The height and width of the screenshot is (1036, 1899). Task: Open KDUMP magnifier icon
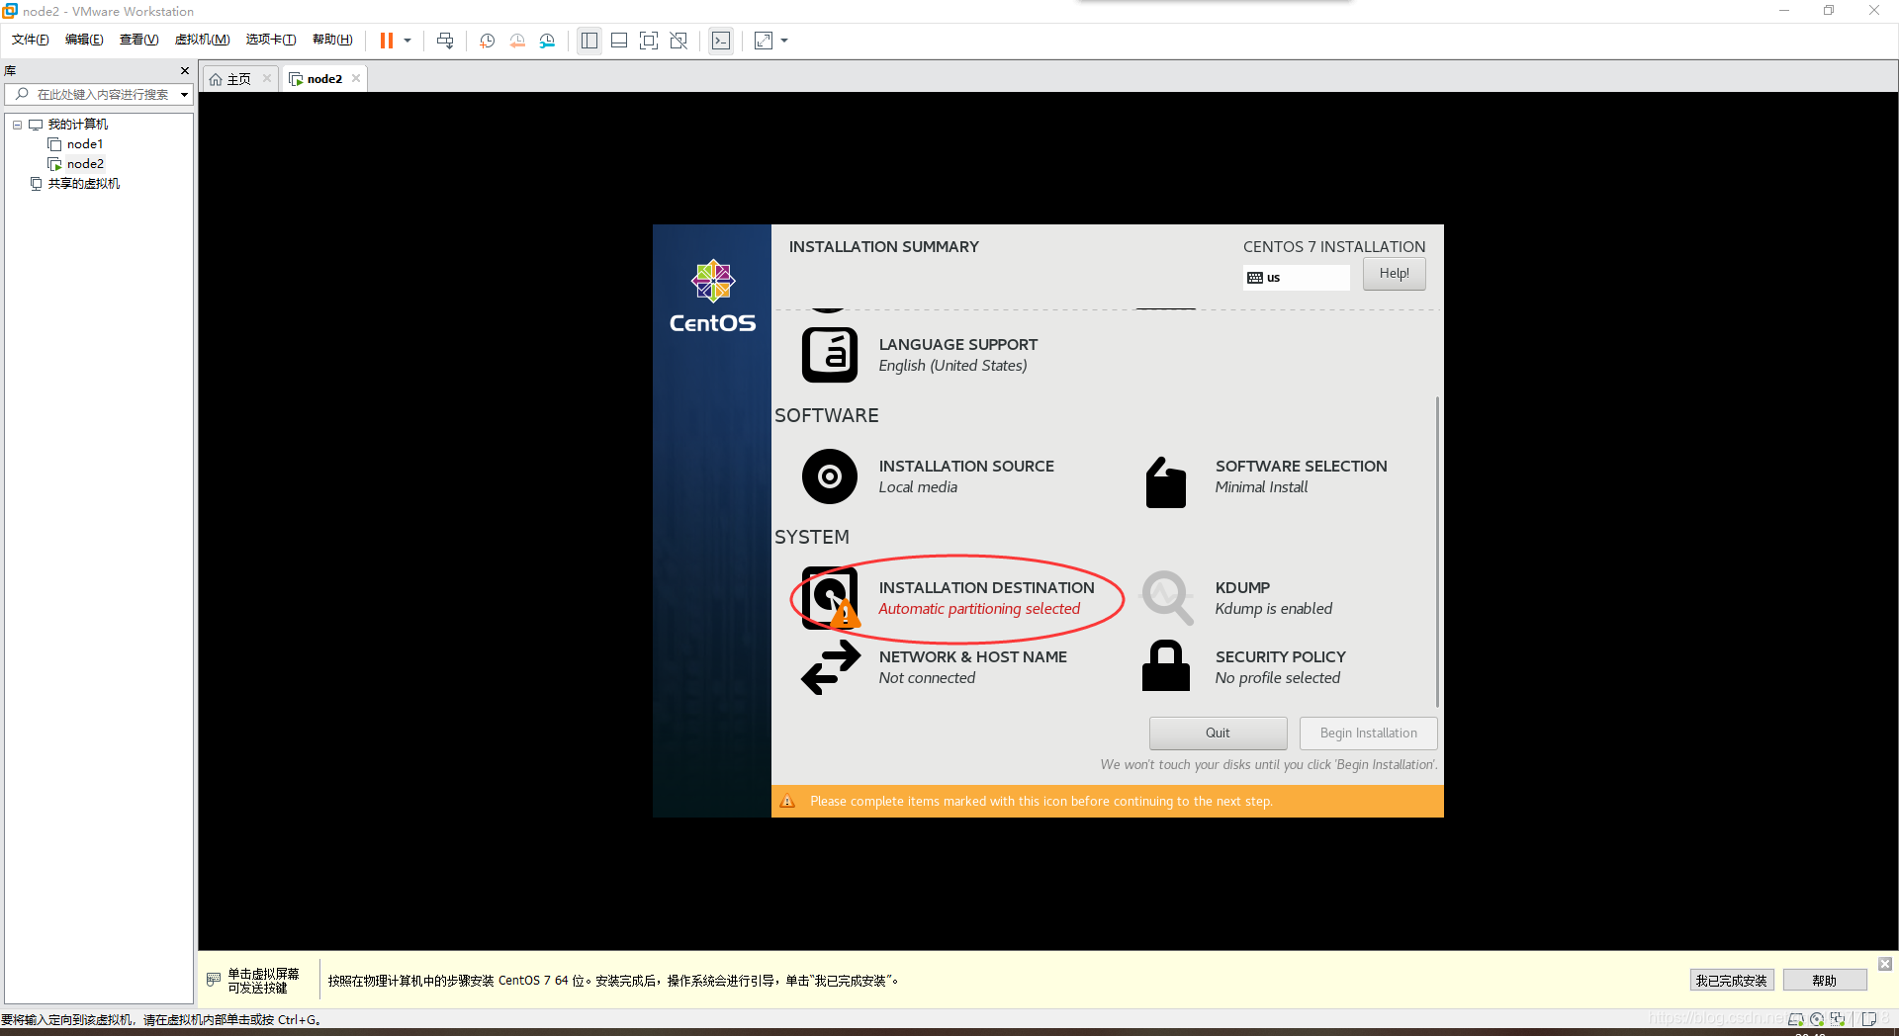1167,597
